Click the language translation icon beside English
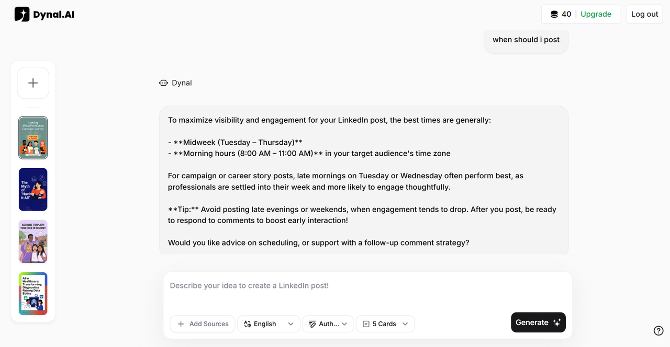670x347 pixels. click(247, 324)
